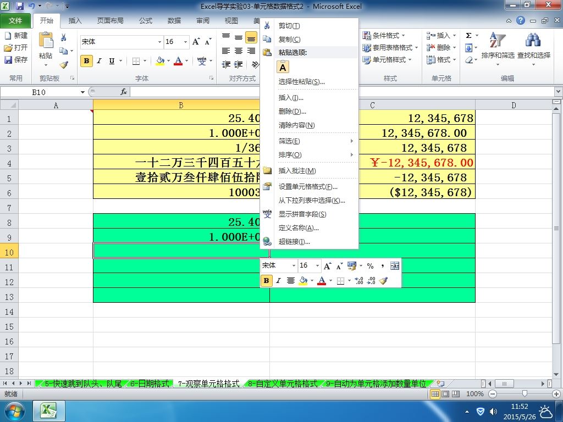Click the 格式 cell format button

click(x=441, y=59)
